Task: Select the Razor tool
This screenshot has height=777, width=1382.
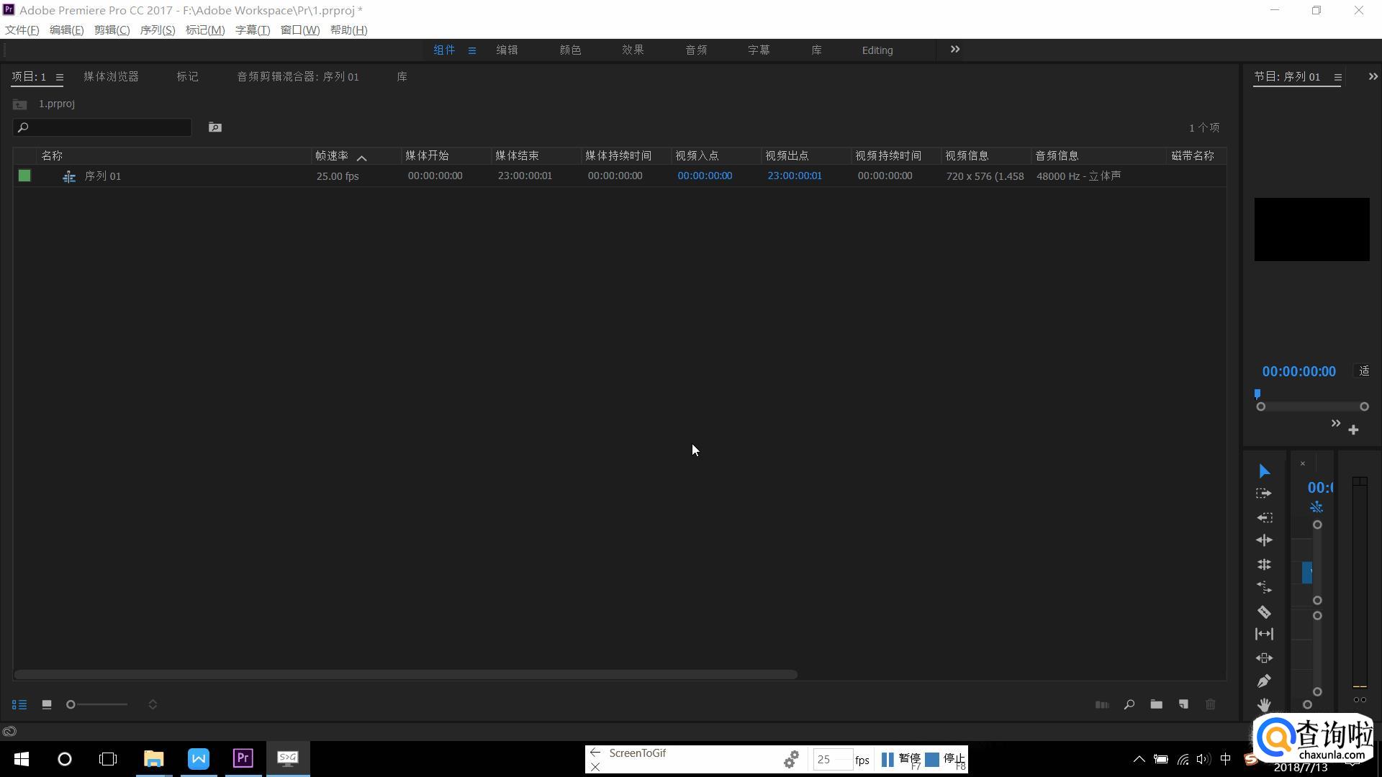Action: 1264,612
